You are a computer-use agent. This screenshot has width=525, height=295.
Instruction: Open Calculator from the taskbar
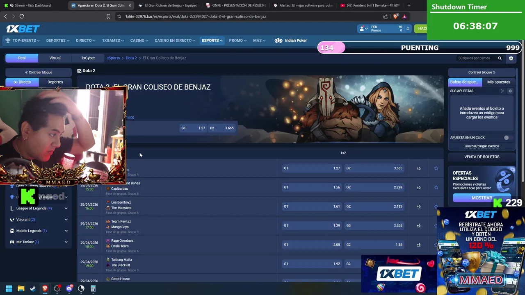[93, 288]
